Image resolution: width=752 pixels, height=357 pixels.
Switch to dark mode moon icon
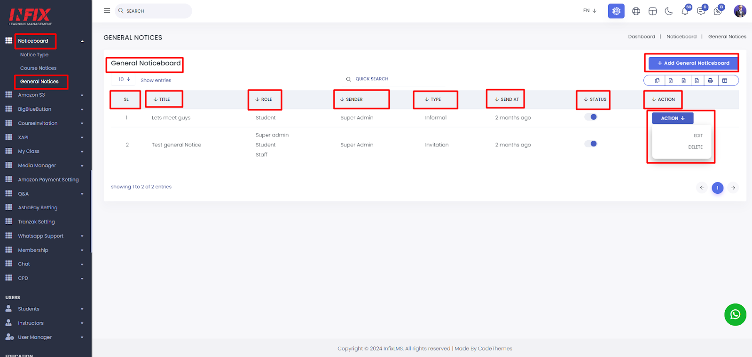pos(669,11)
